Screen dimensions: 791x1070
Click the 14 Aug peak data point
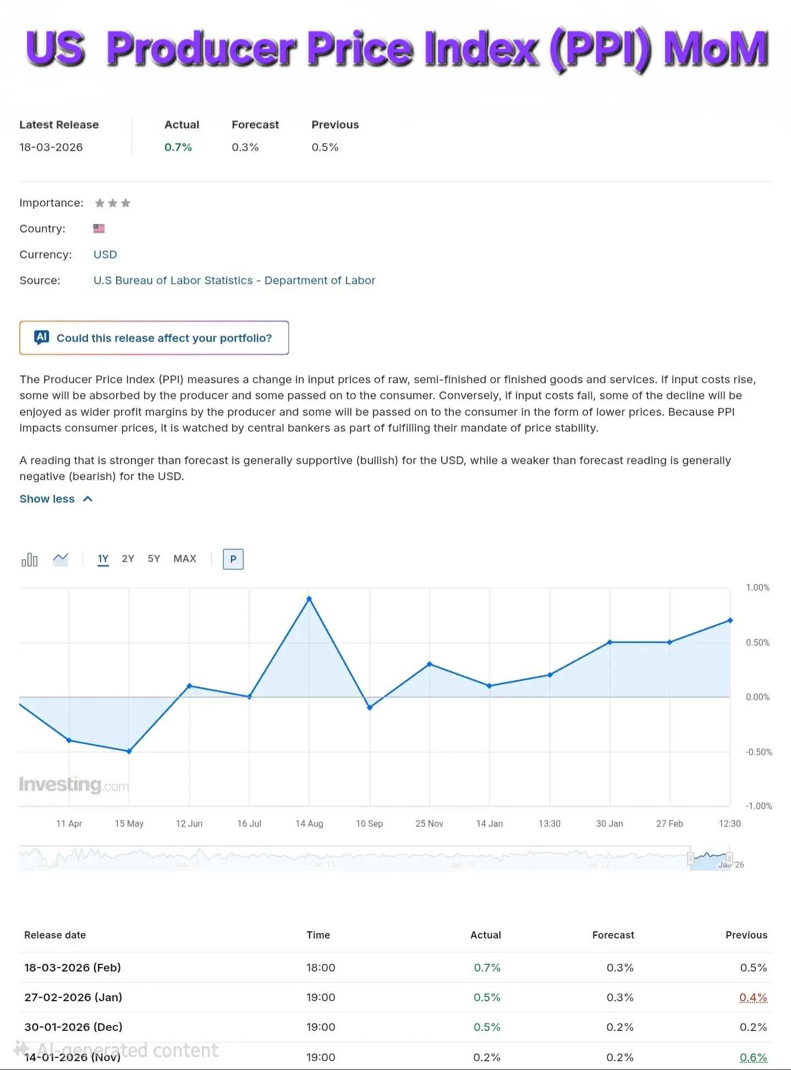coord(309,599)
